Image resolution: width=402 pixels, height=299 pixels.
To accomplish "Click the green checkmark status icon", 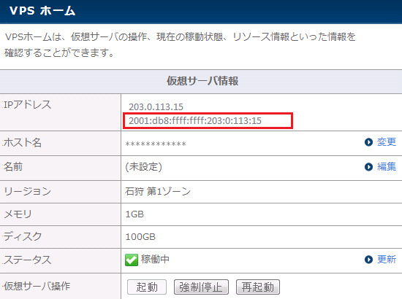I will 132,260.
